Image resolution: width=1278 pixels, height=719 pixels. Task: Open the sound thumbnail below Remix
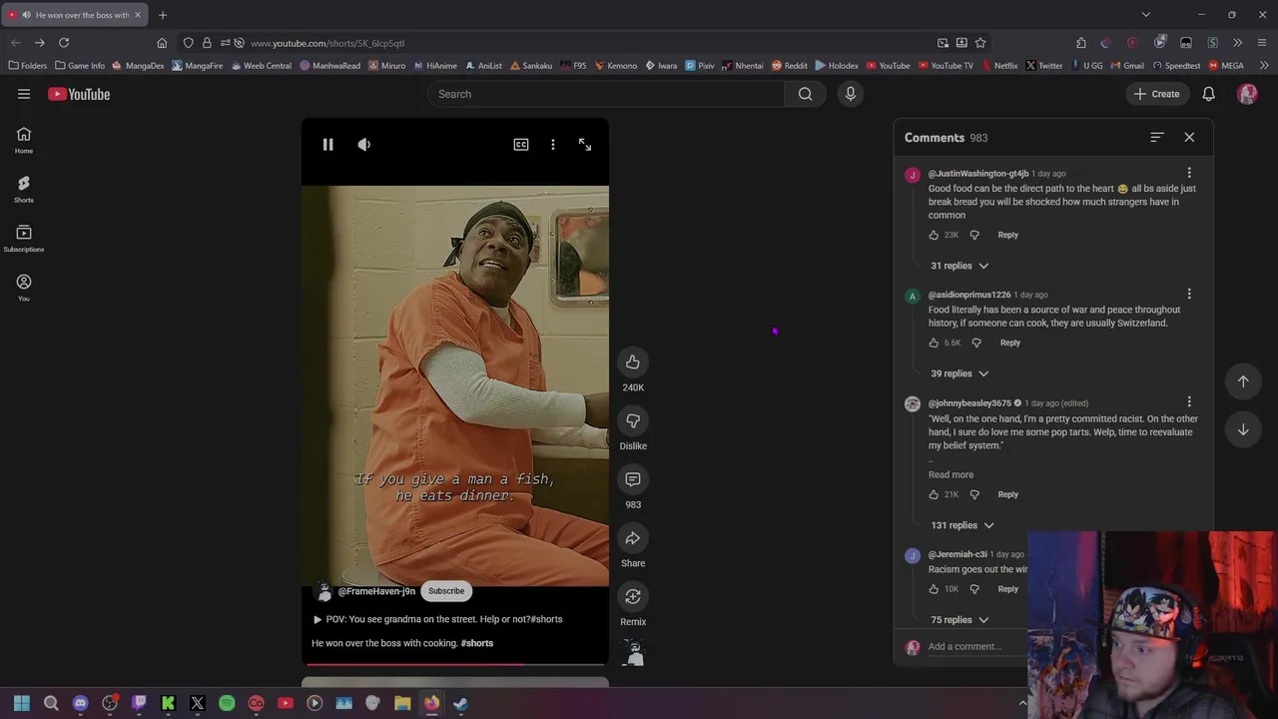(633, 653)
